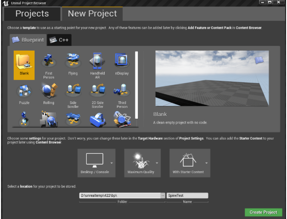The height and width of the screenshot is (219, 287).
Task: Maximize the Unreal Project Browser window
Action: (269, 2)
